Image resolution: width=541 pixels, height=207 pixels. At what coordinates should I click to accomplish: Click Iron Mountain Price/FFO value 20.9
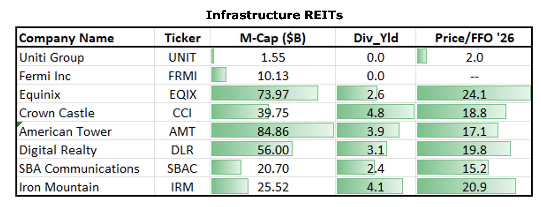474,187
